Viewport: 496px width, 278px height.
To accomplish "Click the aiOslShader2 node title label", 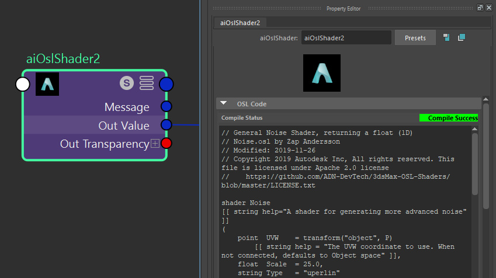I will 63,59.
